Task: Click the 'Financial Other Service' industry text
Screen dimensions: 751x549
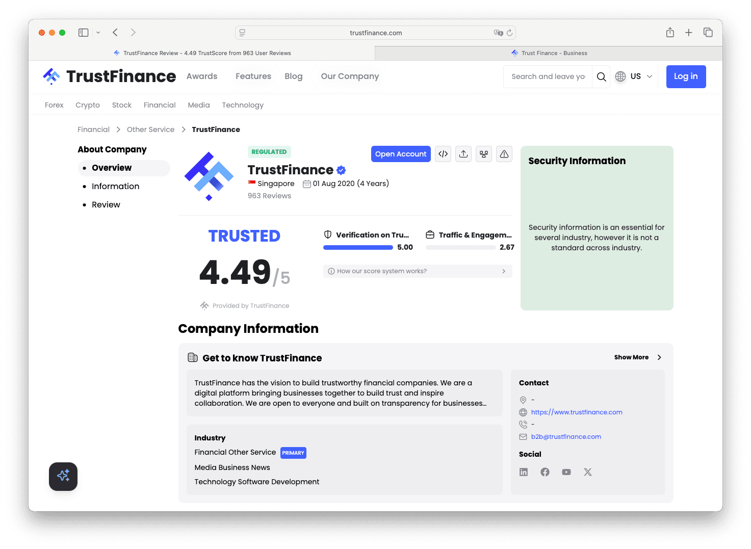Action: [235, 452]
